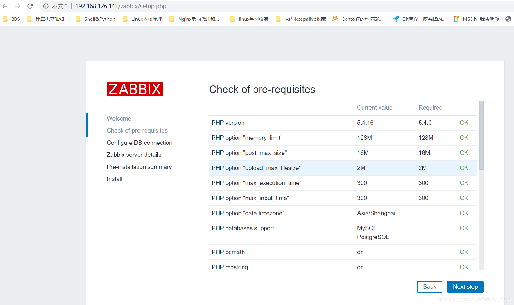Go back using the browser back arrow
This screenshot has width=514, height=305.
click(5, 6)
